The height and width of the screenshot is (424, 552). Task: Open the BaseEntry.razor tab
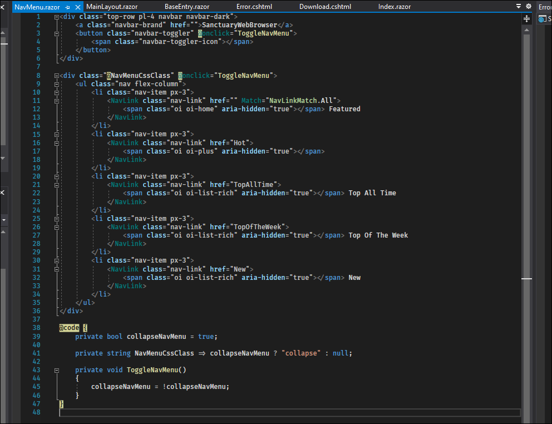(187, 7)
